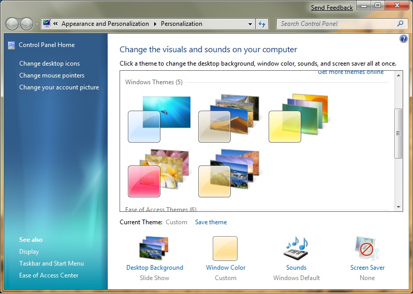Expand the arrow after Appearance and Personalization
This screenshot has height=294, width=413.
point(155,24)
